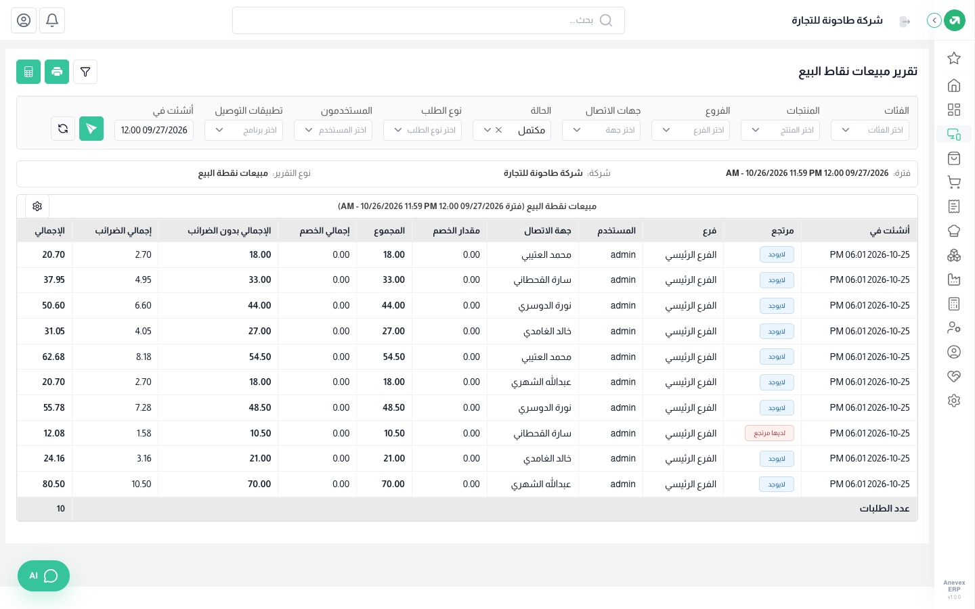
Task: Focus the search box in header
Action: click(x=429, y=20)
